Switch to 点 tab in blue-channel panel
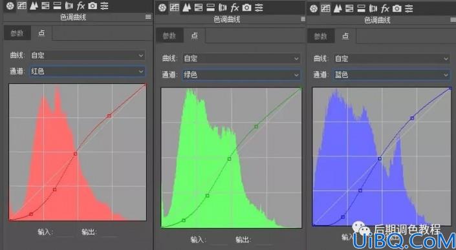Image resolution: width=456 pixels, height=250 pixels. tap(345, 36)
